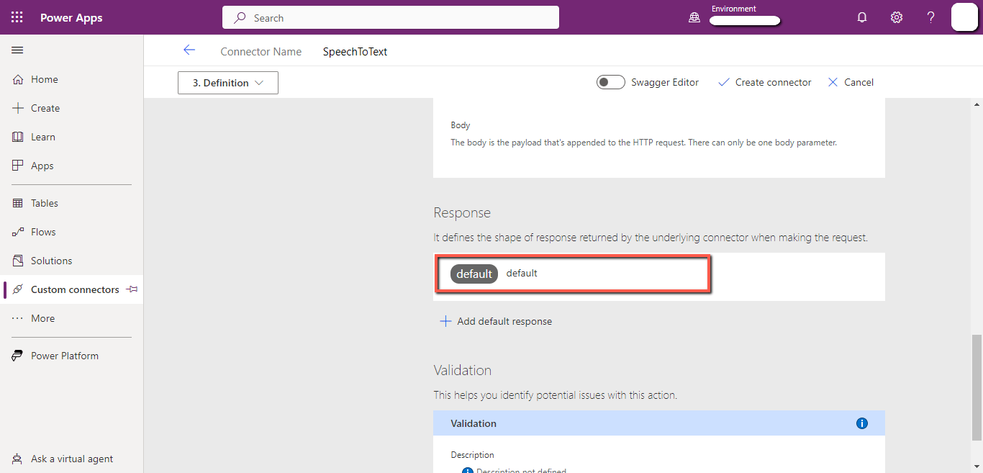Click Ask a virtual agent
983x473 pixels.
pos(72,459)
